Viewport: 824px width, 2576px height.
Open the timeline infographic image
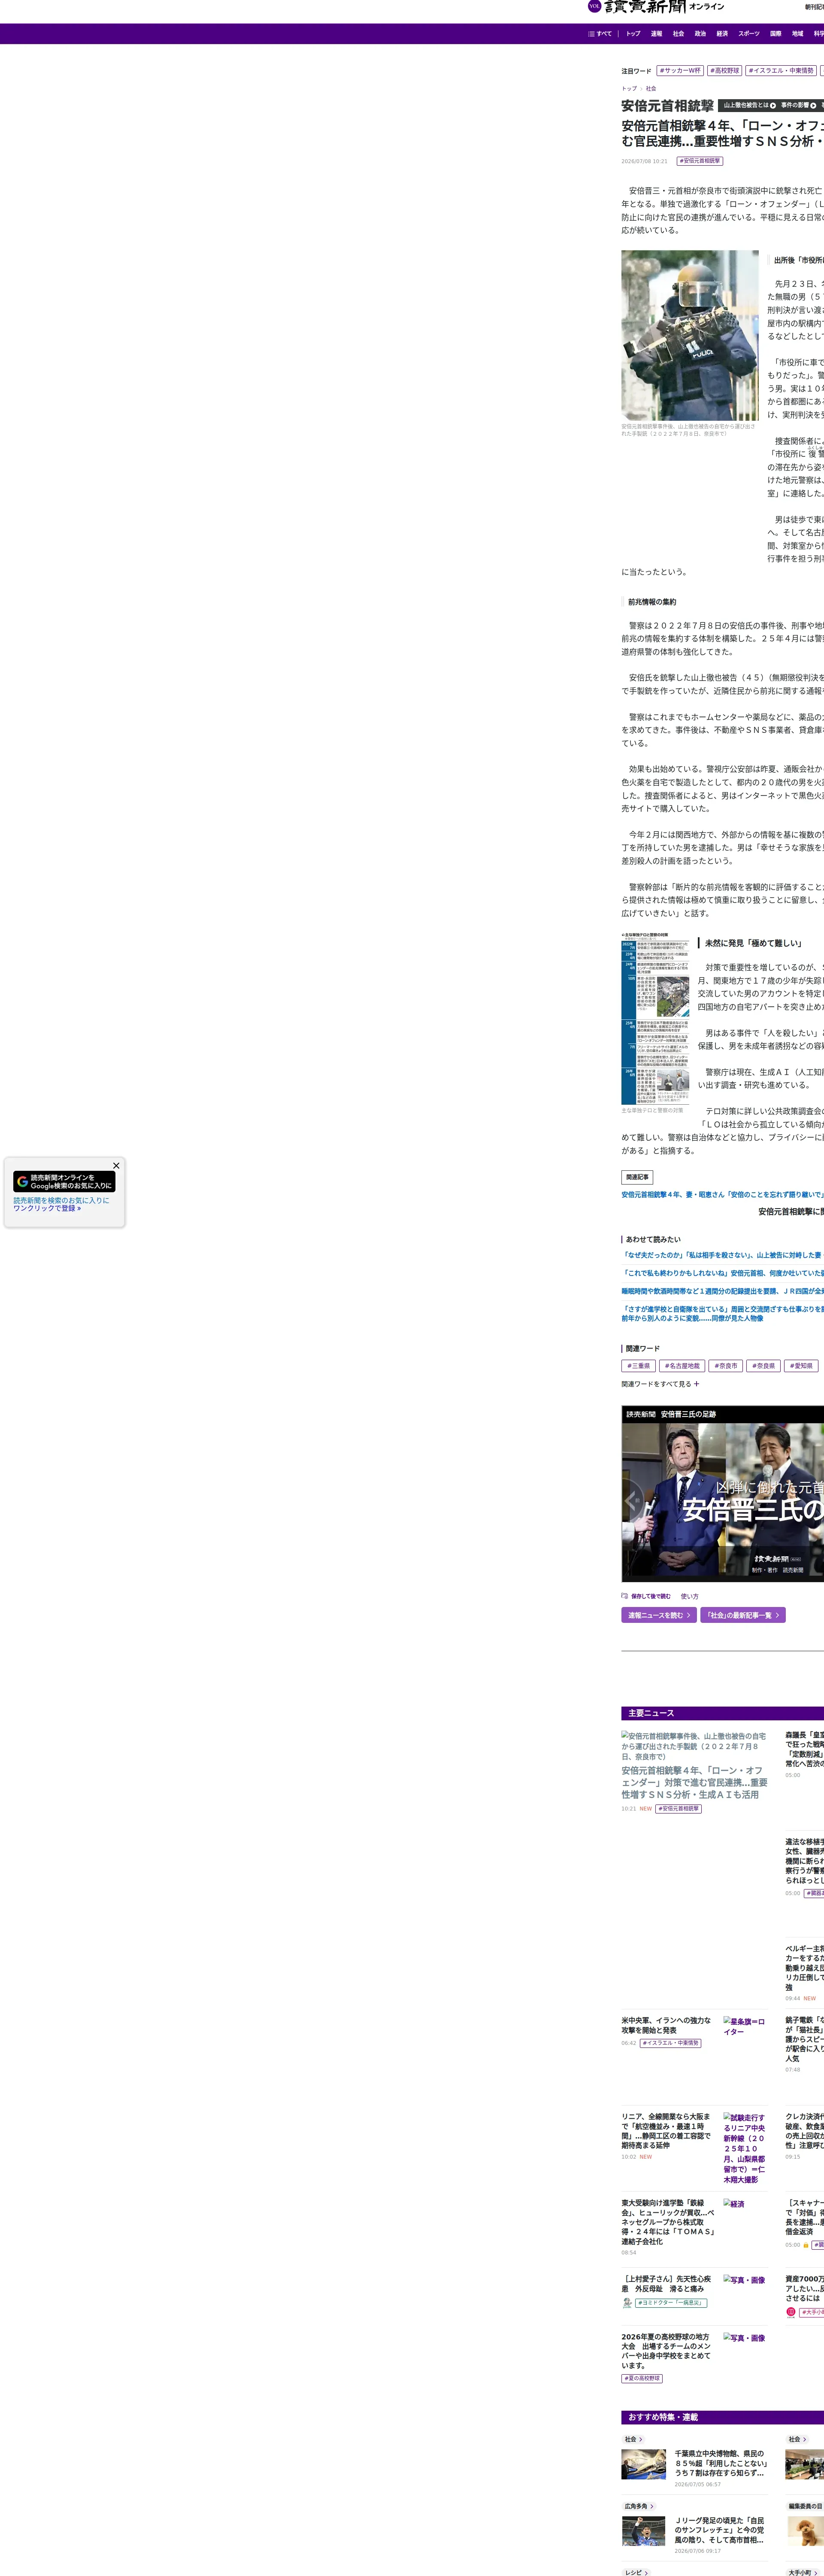[655, 1018]
